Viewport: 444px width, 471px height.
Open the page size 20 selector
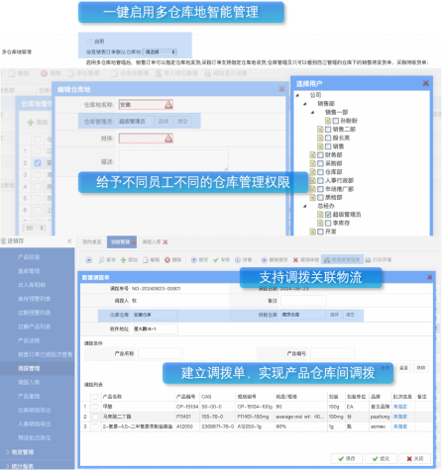35,229
